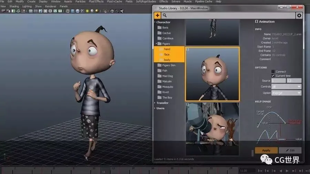Click frame 11 marker on the time slider
Image resolution: width=310 pixels, height=174 pixels.
104,171
